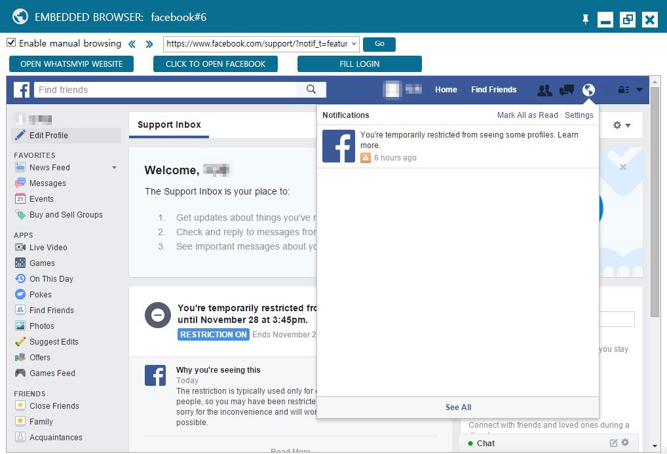The height and width of the screenshot is (454, 667).
Task: Open the restricted profiles notification
Action: click(x=458, y=146)
